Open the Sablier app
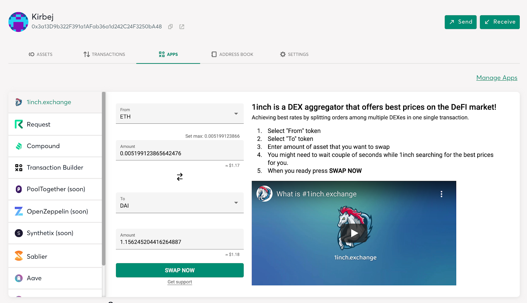The width and height of the screenshot is (527, 303). [55, 256]
